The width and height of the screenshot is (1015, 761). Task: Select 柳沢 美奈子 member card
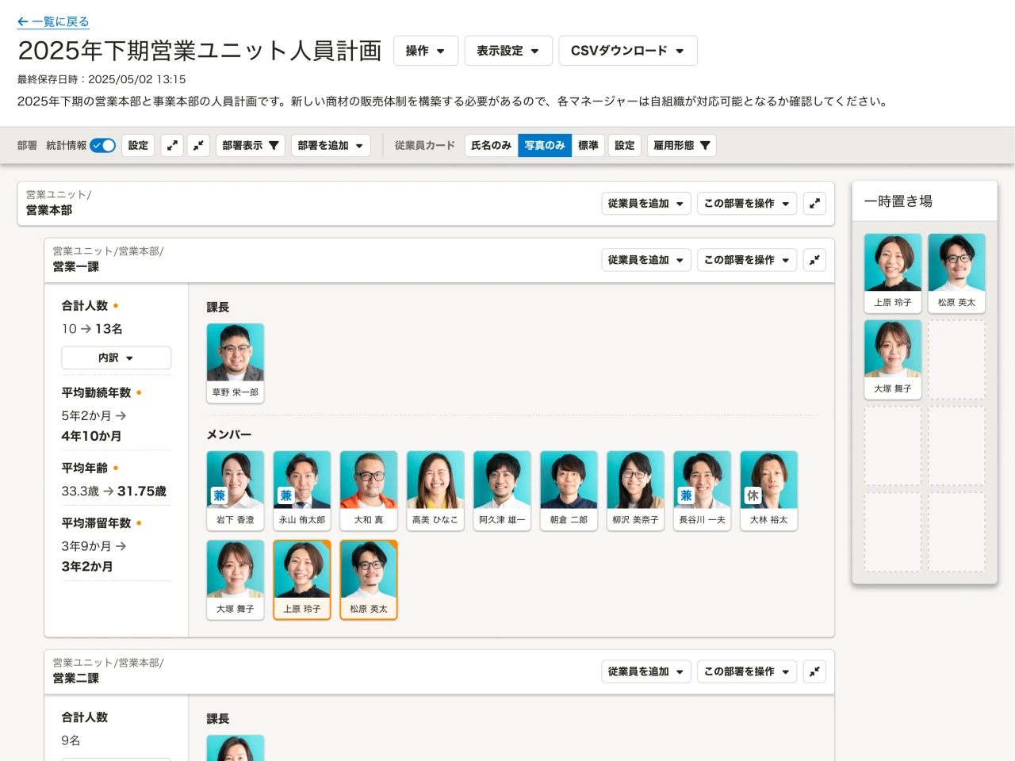(635, 491)
